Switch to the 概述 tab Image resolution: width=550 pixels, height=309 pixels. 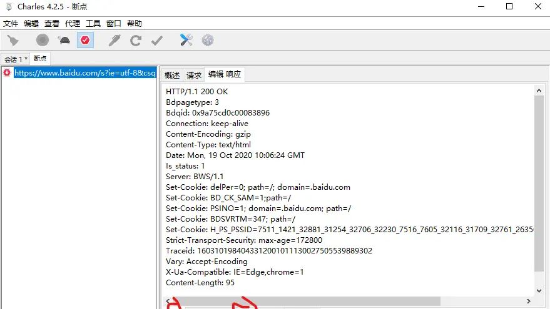click(172, 76)
